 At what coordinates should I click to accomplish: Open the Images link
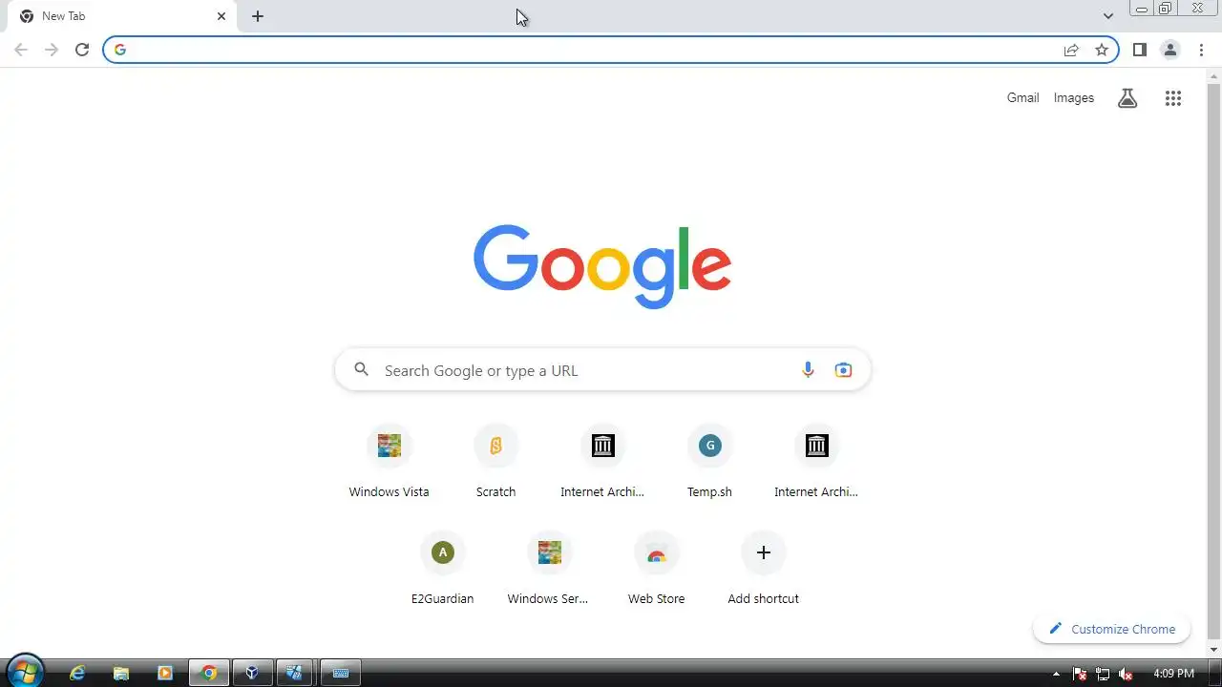coord(1074,97)
